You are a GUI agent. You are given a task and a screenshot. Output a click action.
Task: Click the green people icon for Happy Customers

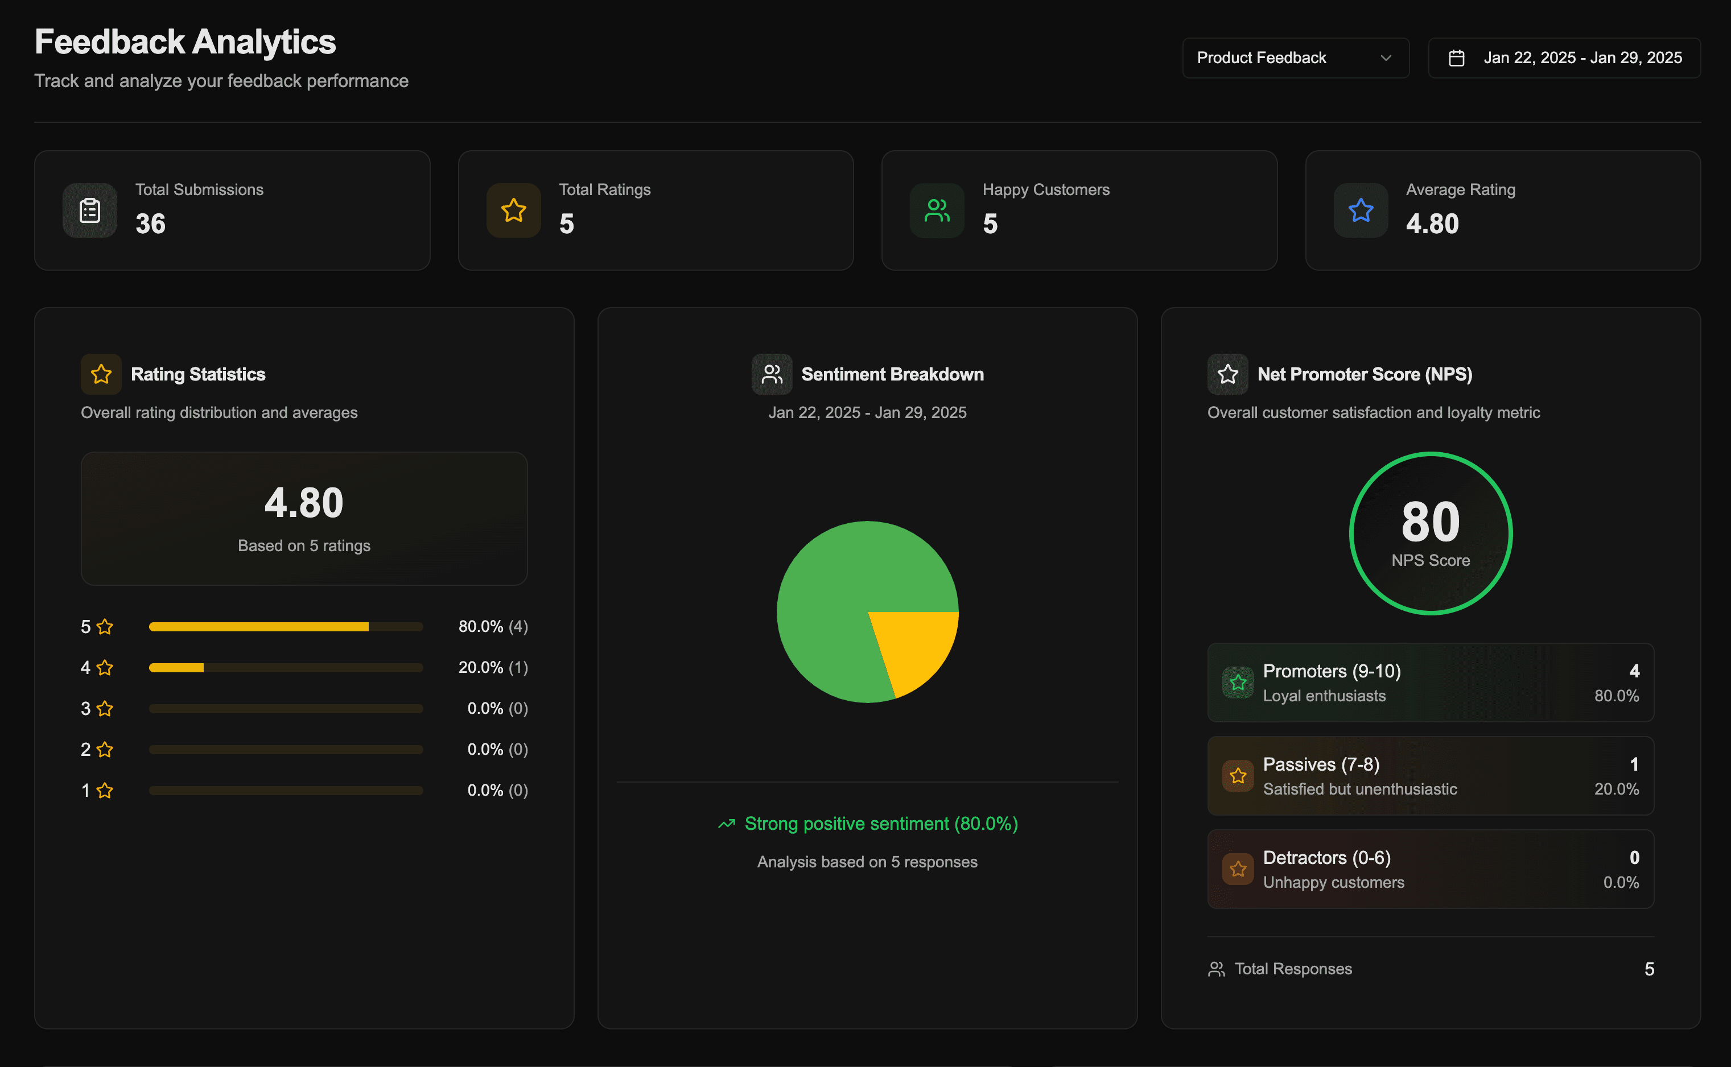tap(937, 210)
